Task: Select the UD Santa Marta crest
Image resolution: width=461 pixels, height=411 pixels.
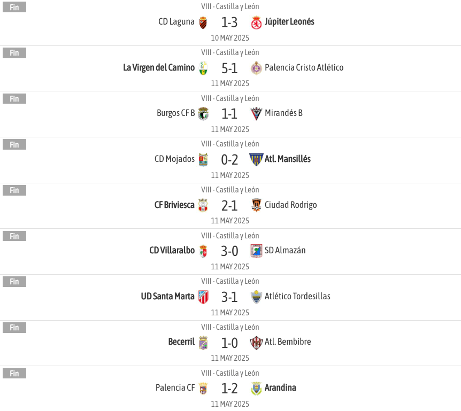Action: click(x=203, y=297)
